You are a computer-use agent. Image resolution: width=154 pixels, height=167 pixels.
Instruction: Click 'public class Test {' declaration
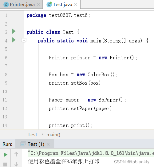[53, 32]
